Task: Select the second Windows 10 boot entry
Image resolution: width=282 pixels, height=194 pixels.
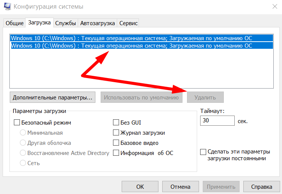Action: 142,46
